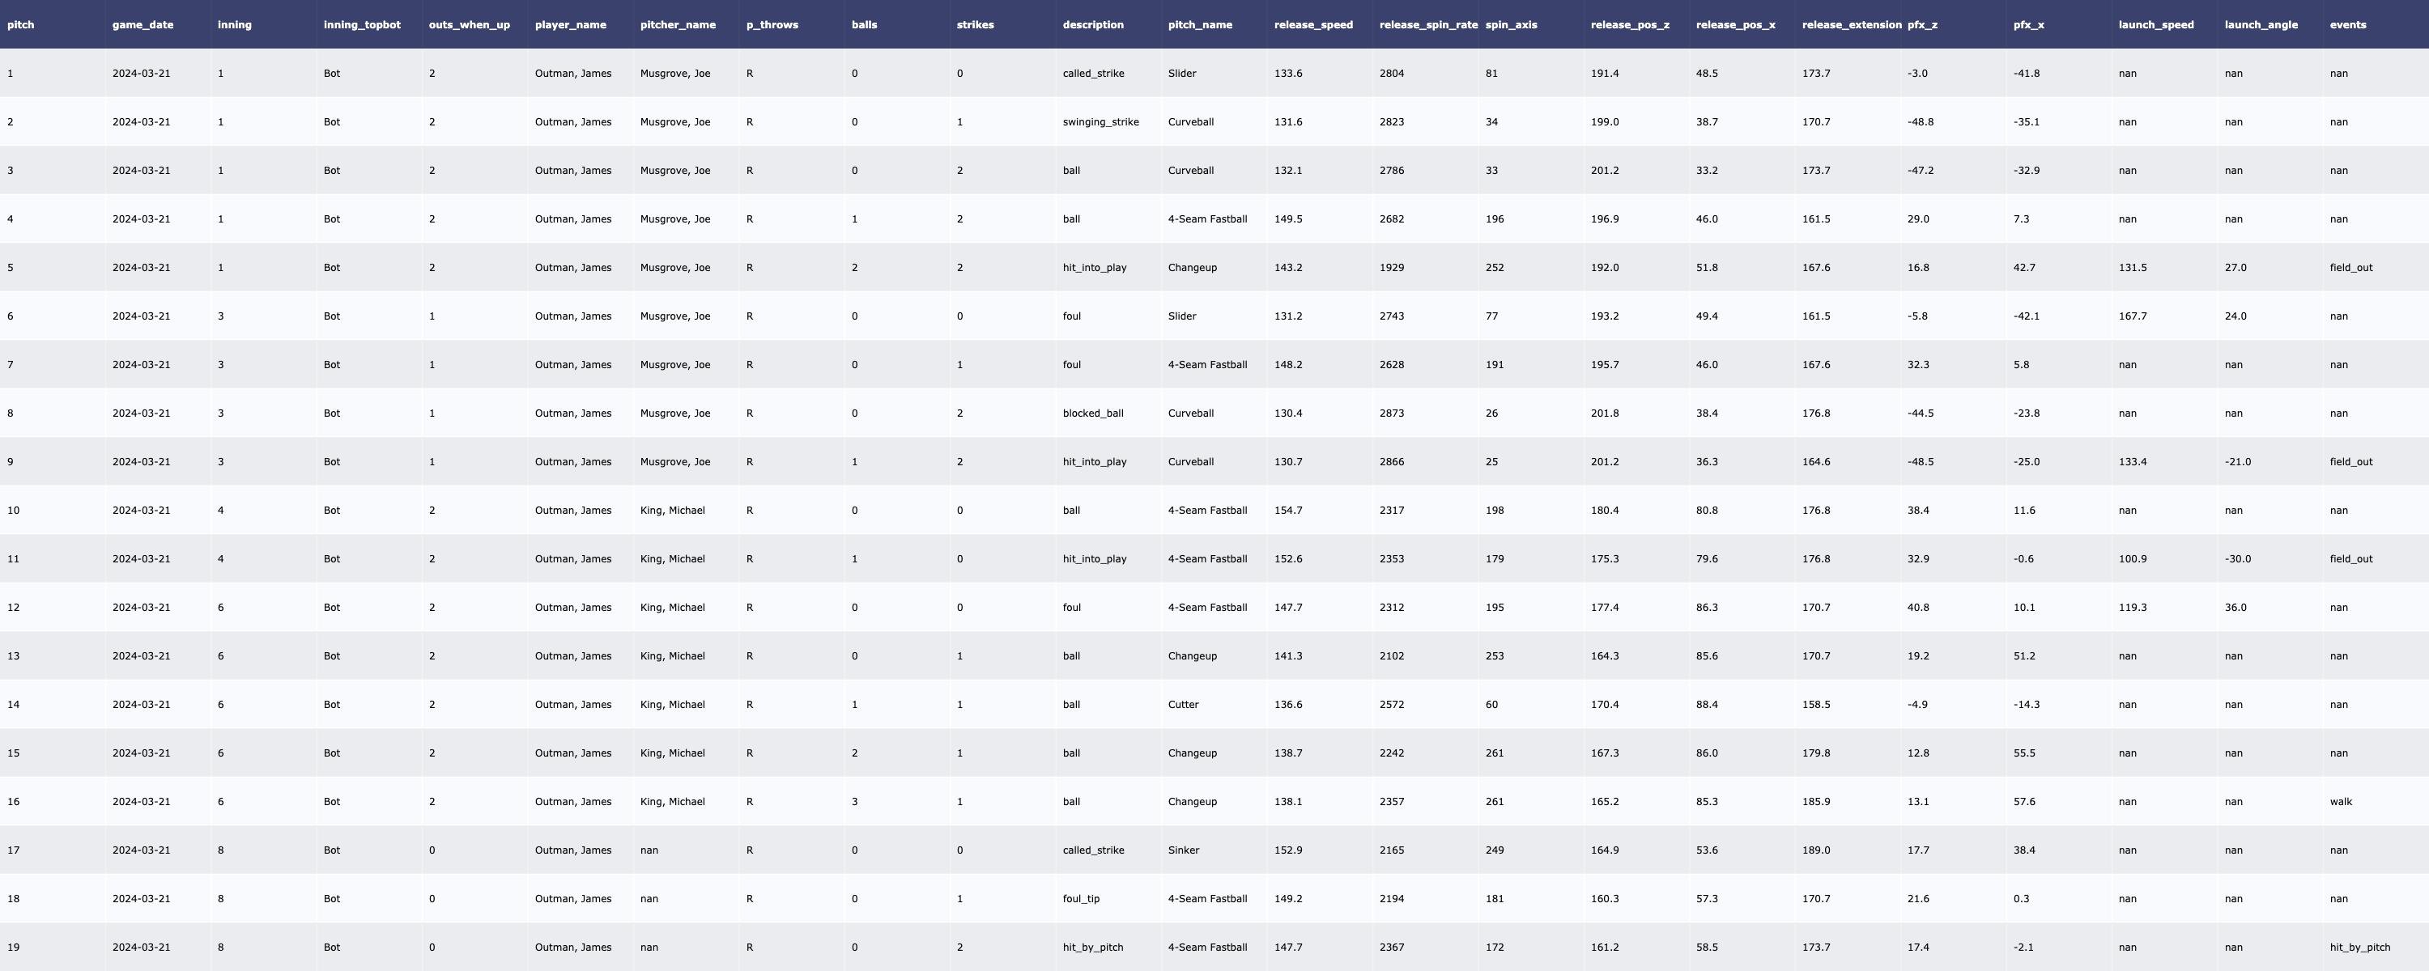The width and height of the screenshot is (2429, 971).
Task: Click the launch_angle column header
Action: (2261, 24)
